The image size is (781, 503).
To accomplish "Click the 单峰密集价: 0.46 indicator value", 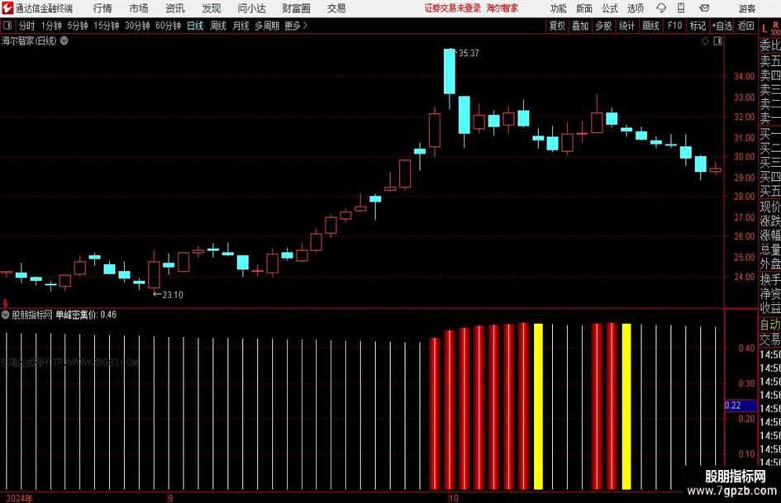I will (86, 315).
